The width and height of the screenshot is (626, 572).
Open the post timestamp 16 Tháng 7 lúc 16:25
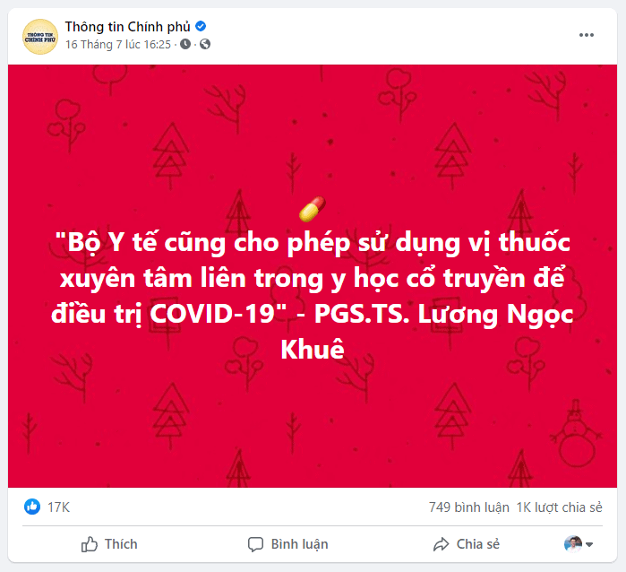118,44
